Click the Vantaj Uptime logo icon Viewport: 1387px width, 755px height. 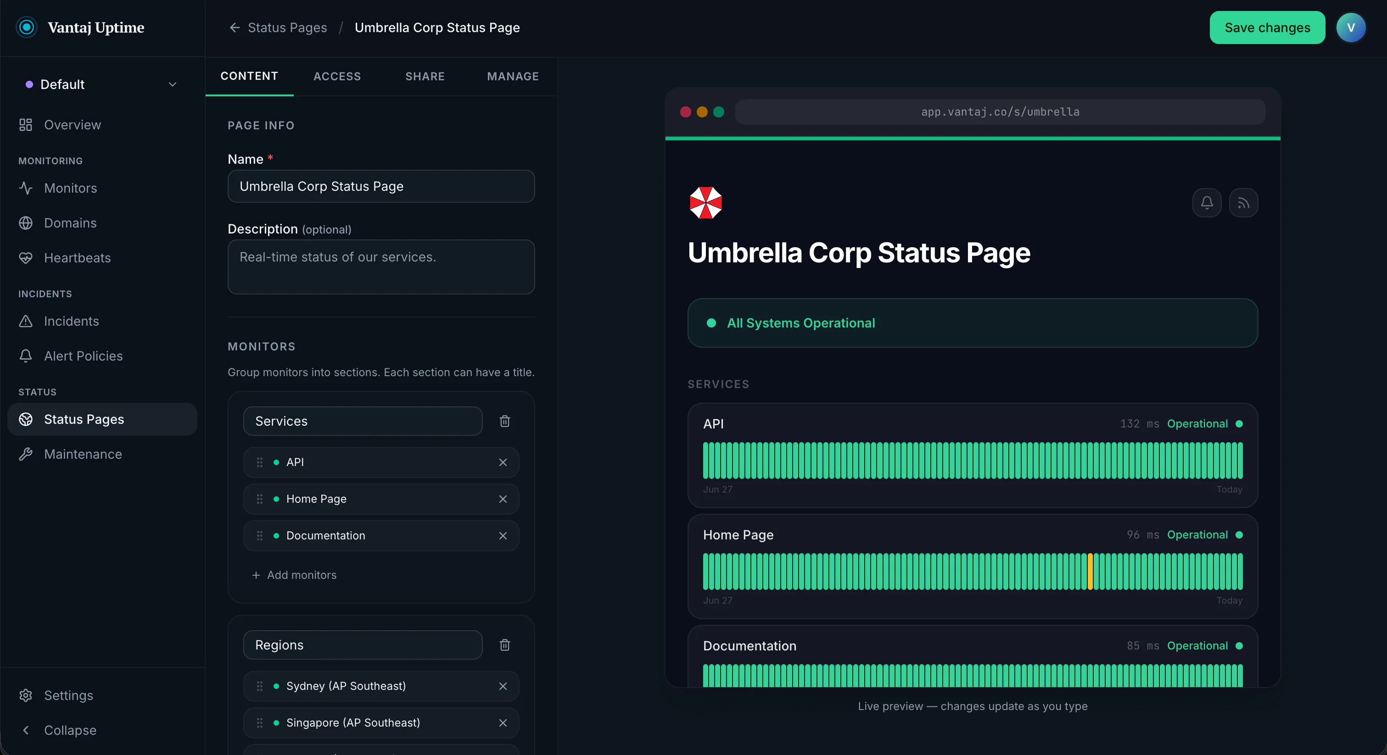point(26,28)
